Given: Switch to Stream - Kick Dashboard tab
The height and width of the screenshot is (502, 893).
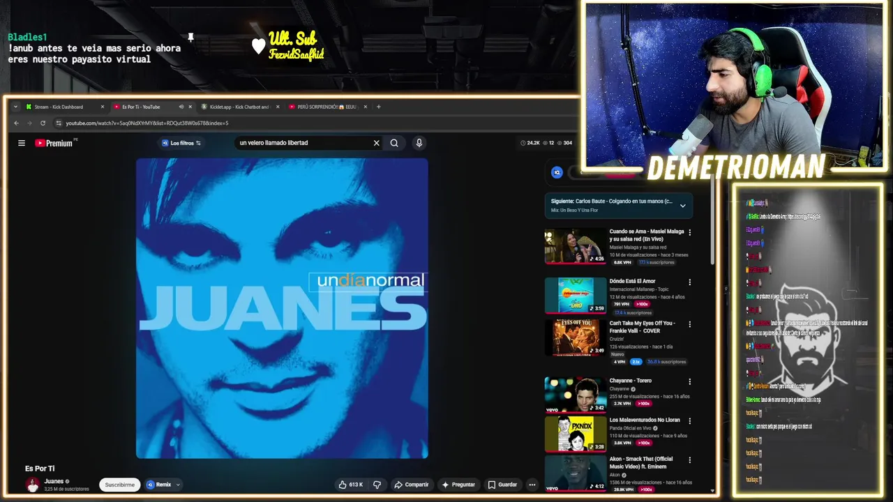Looking at the screenshot, I should (59, 107).
